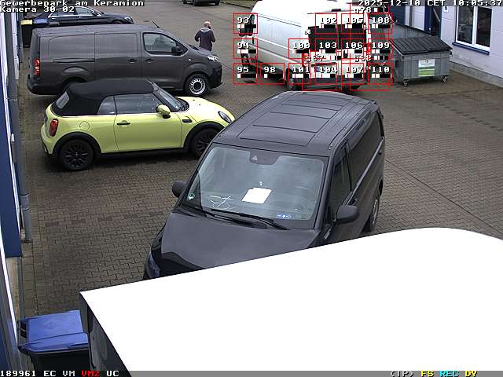Select the zone box labeled 98
The width and height of the screenshot is (503, 377).
(271, 73)
